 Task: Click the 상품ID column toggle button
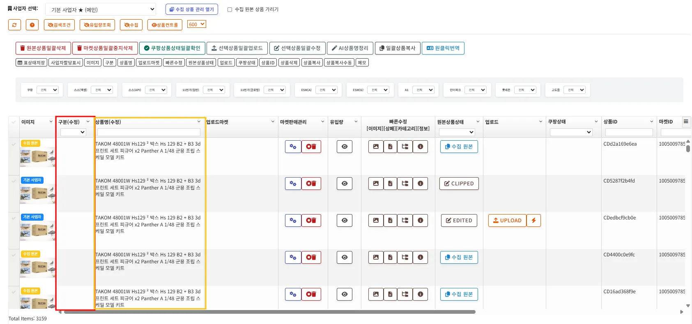pos(268,62)
